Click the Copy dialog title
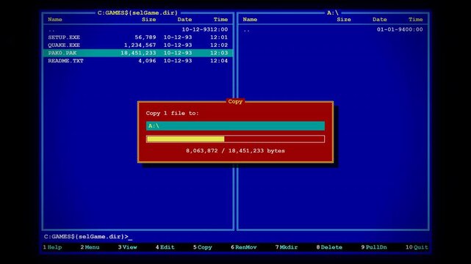471x264 pixels. pyautogui.click(x=235, y=102)
